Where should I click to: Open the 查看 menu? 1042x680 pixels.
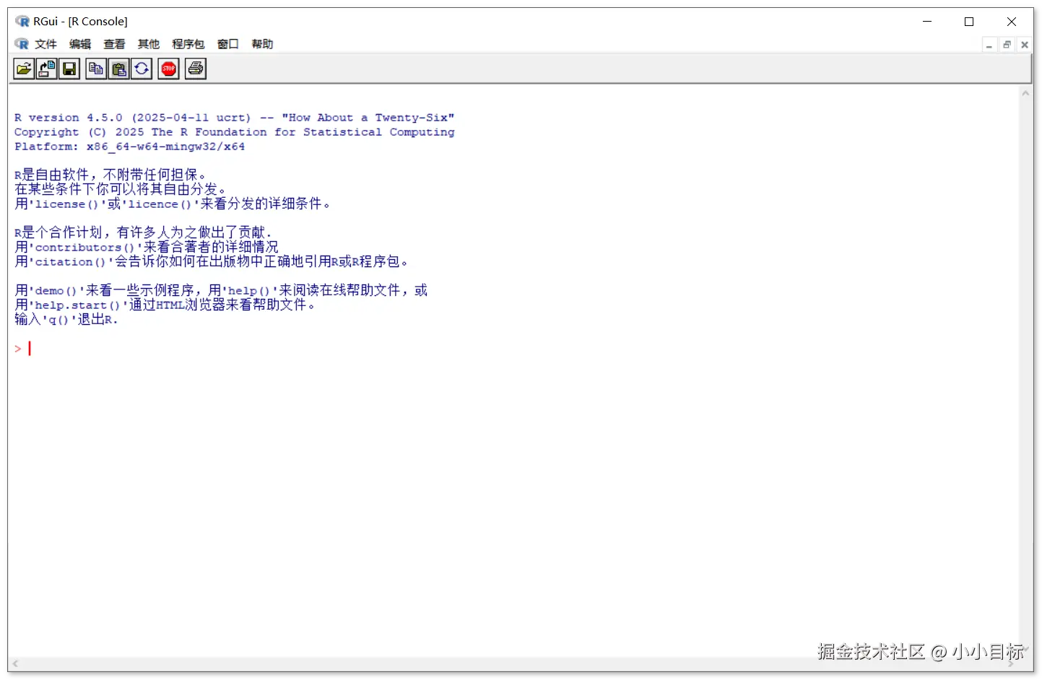point(114,44)
